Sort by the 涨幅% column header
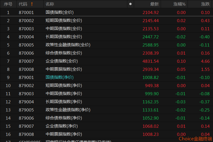Viewport: 213px width, 142px height. 179,4
